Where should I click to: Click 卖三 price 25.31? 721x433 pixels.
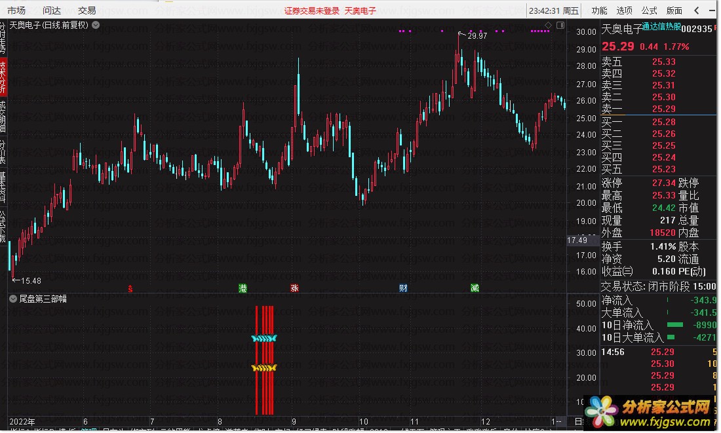tap(663, 86)
